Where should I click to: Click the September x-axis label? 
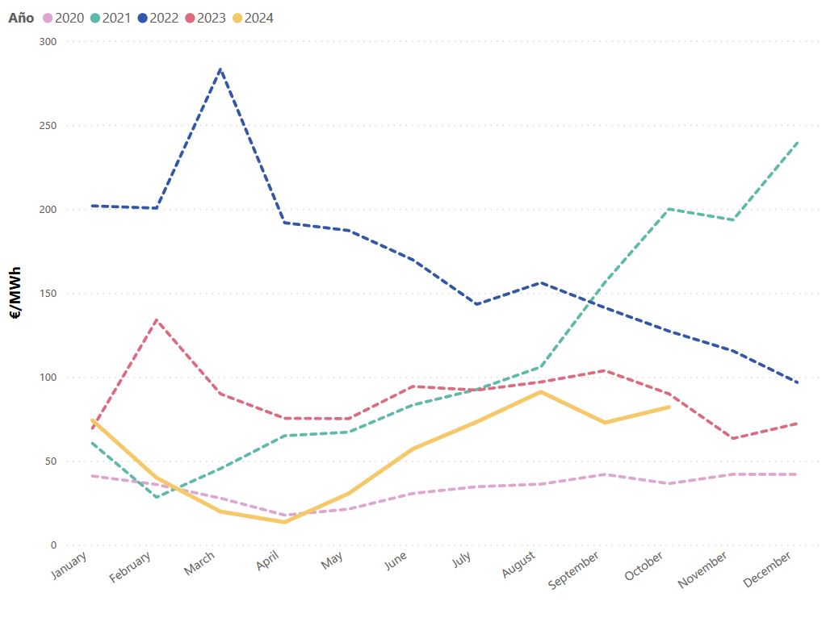pos(574,569)
